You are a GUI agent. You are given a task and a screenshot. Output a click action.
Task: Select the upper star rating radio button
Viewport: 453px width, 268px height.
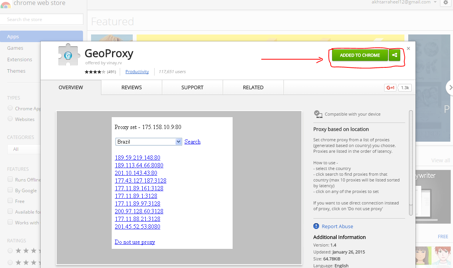click(10, 251)
